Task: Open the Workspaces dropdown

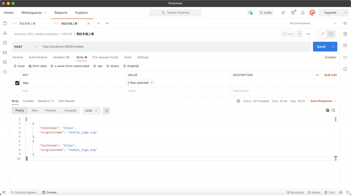Action: (34, 13)
